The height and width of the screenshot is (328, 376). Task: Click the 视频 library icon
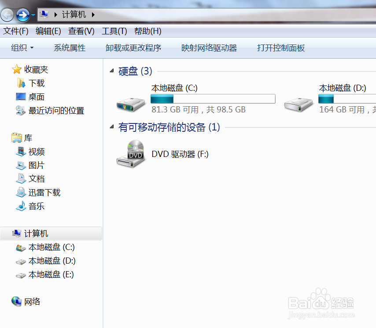[x=21, y=152]
